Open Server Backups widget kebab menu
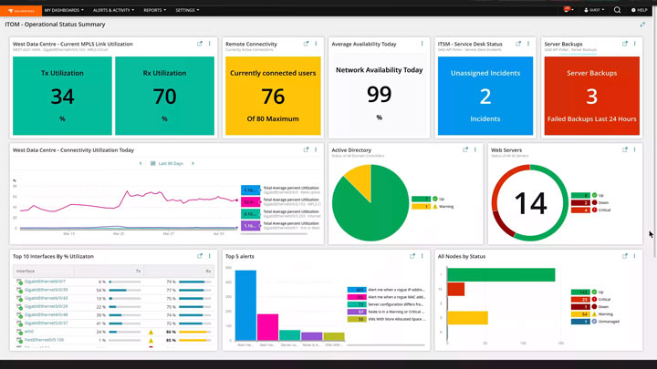The height and width of the screenshot is (369, 657). click(x=635, y=44)
